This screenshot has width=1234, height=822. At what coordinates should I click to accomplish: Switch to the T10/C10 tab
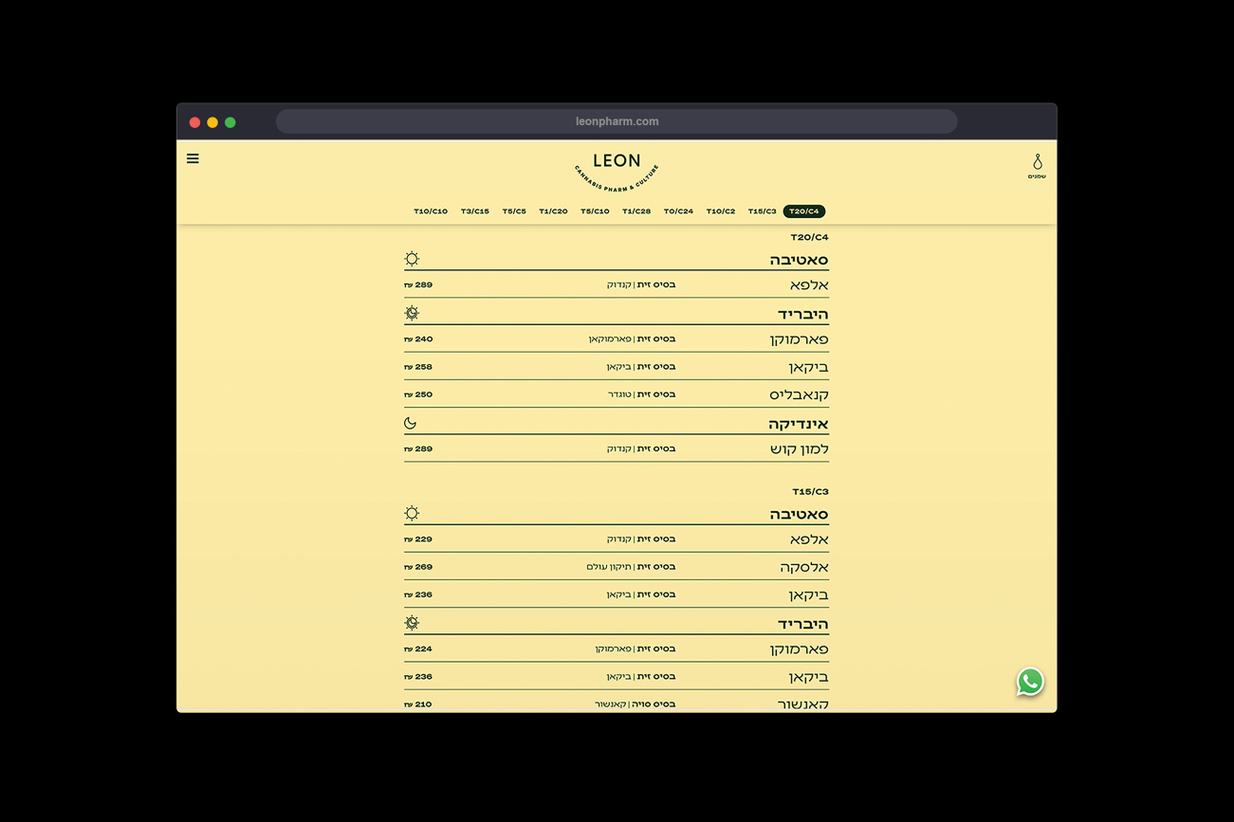[x=431, y=211]
